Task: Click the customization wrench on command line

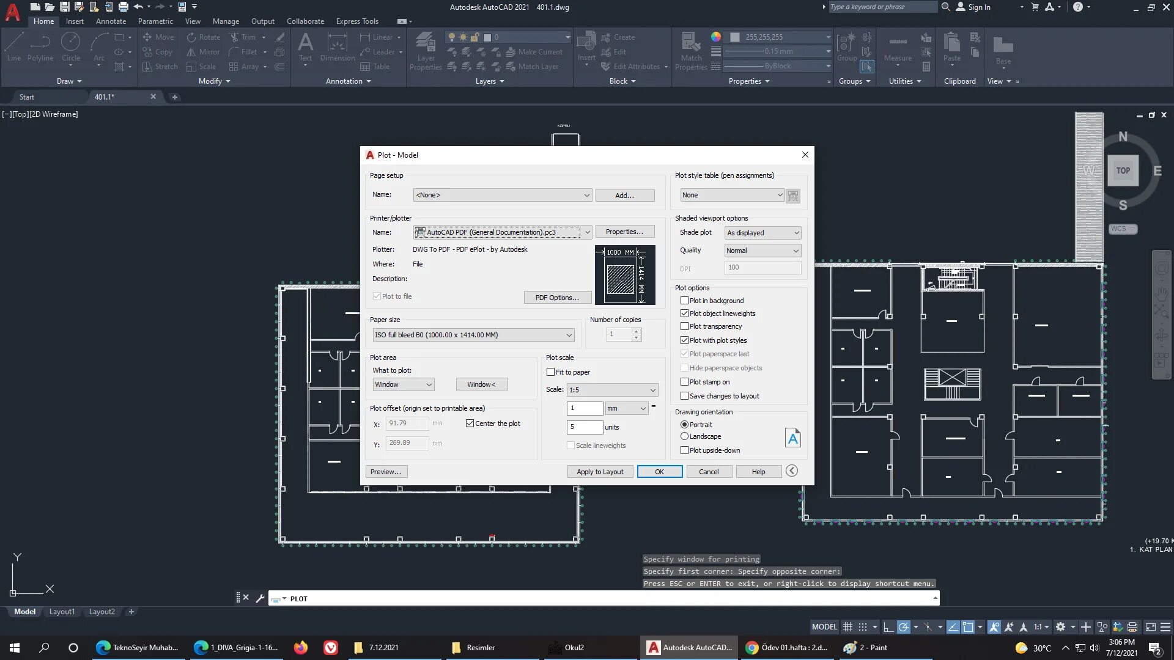Action: click(260, 598)
